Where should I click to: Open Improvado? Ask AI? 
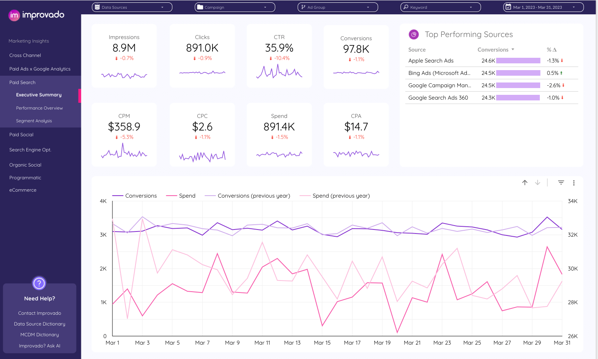pos(39,345)
